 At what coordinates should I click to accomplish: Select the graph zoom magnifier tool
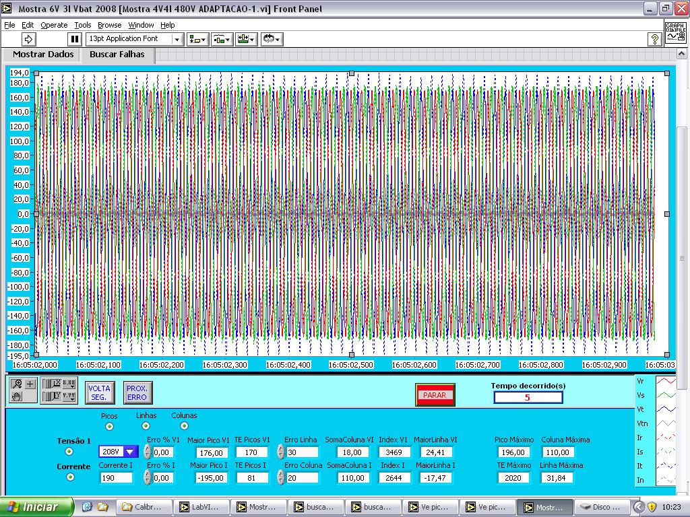[17, 384]
